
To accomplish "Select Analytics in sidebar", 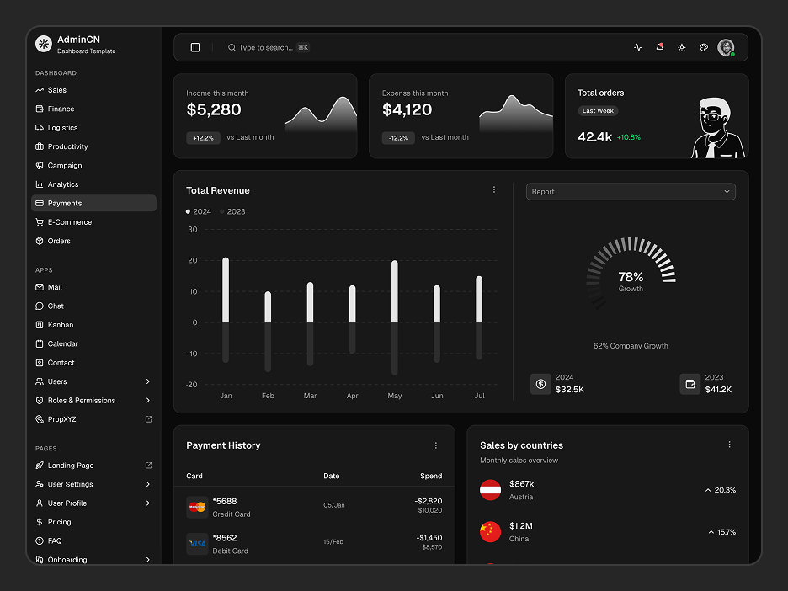I will (93, 184).
